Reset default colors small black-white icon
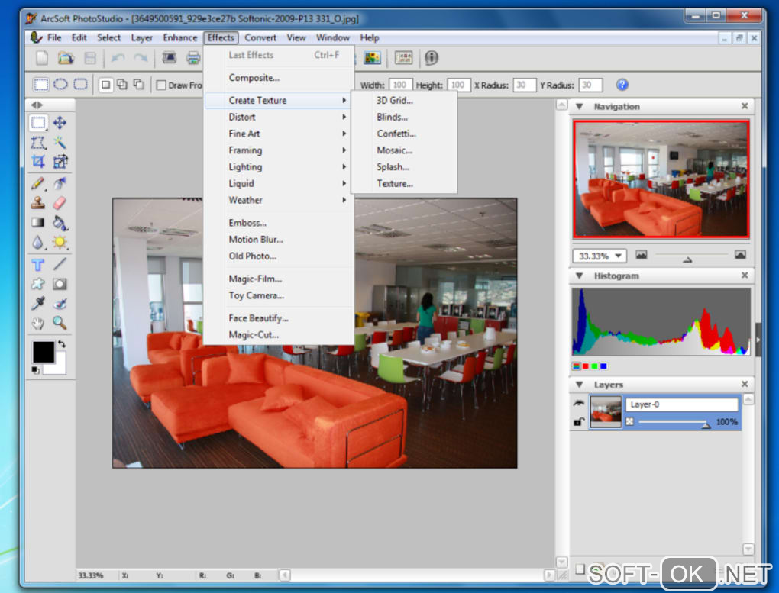This screenshot has width=779, height=593. tap(35, 370)
